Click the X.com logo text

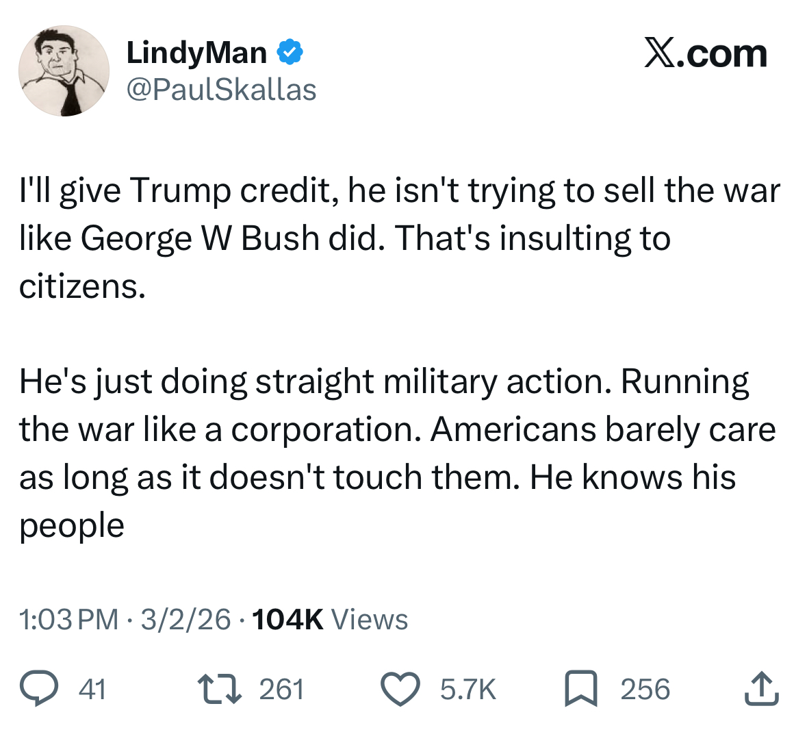706,53
